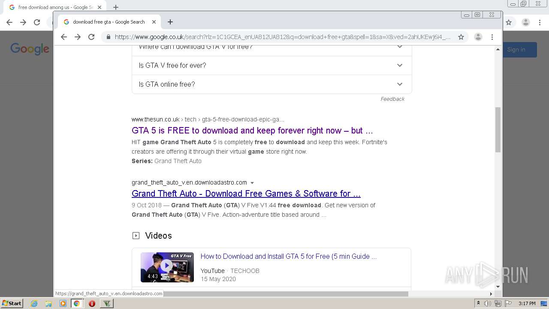The height and width of the screenshot is (309, 549).
Task: Open the Opera taskbar icon
Action: tap(92, 303)
